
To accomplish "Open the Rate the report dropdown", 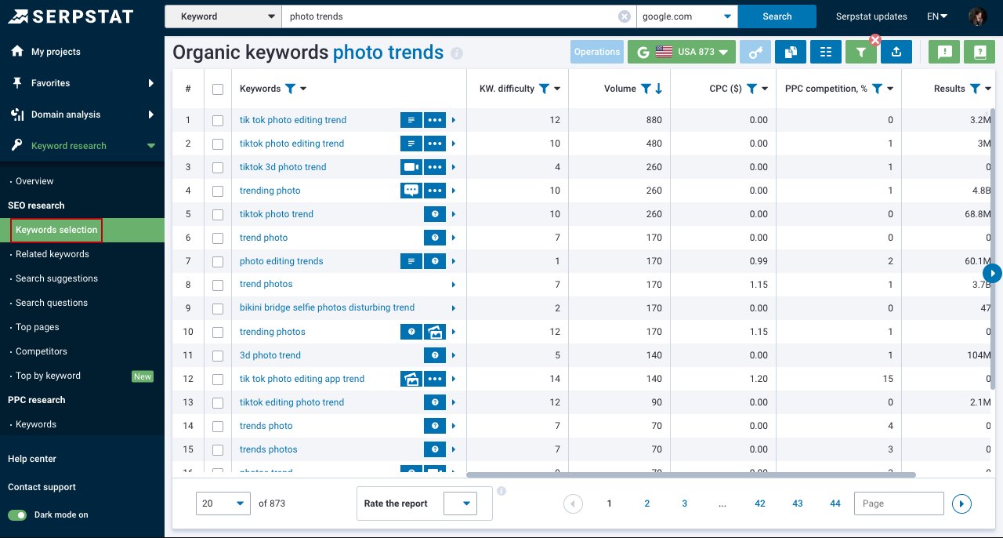I will click(460, 503).
